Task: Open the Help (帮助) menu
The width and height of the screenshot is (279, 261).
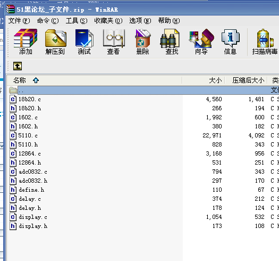Action: click(x=169, y=21)
